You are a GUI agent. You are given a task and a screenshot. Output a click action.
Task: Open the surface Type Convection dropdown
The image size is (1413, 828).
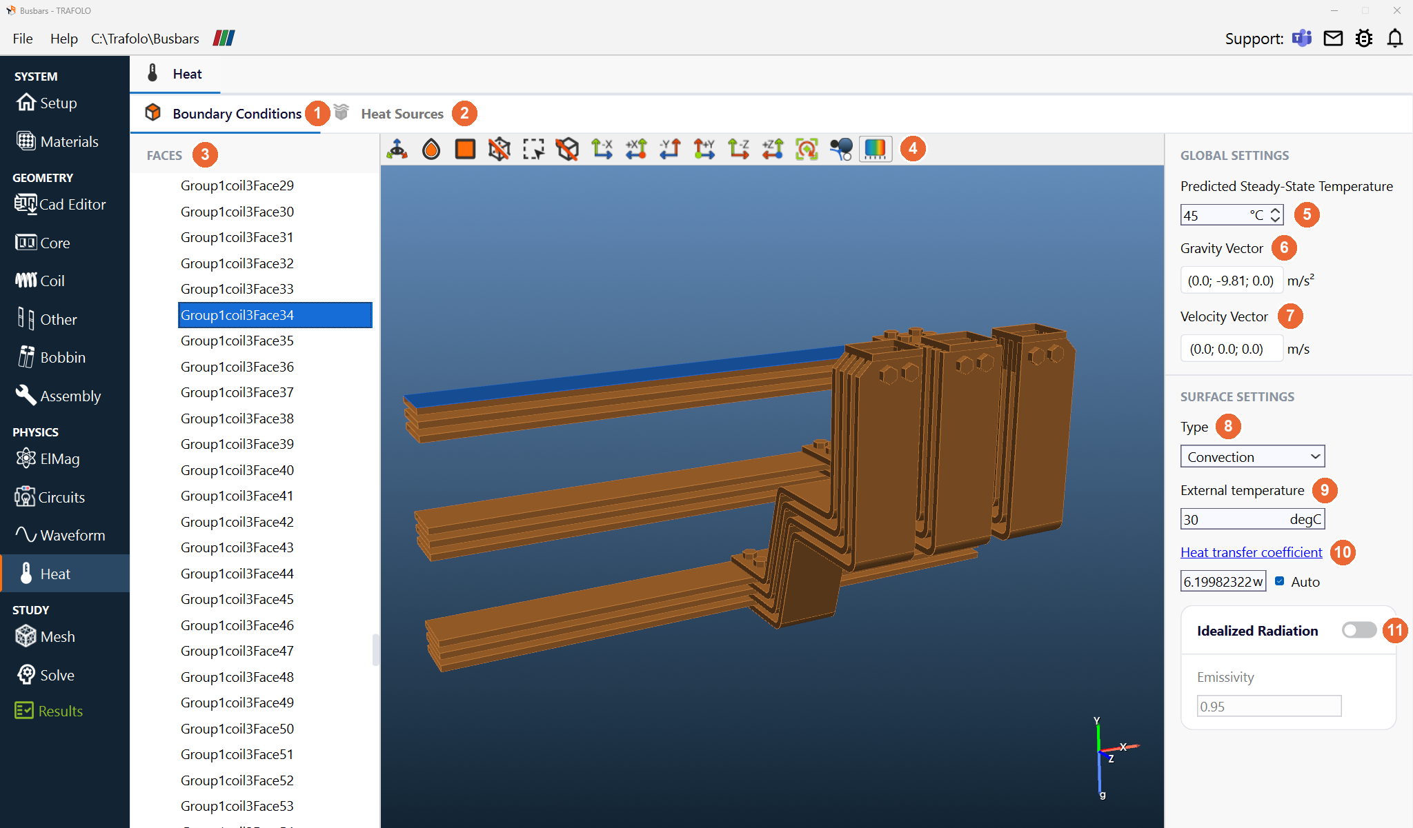[1252, 456]
